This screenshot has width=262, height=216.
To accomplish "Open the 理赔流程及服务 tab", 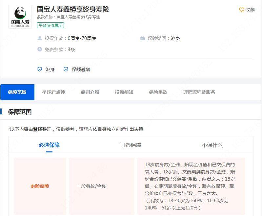I will [199, 92].
